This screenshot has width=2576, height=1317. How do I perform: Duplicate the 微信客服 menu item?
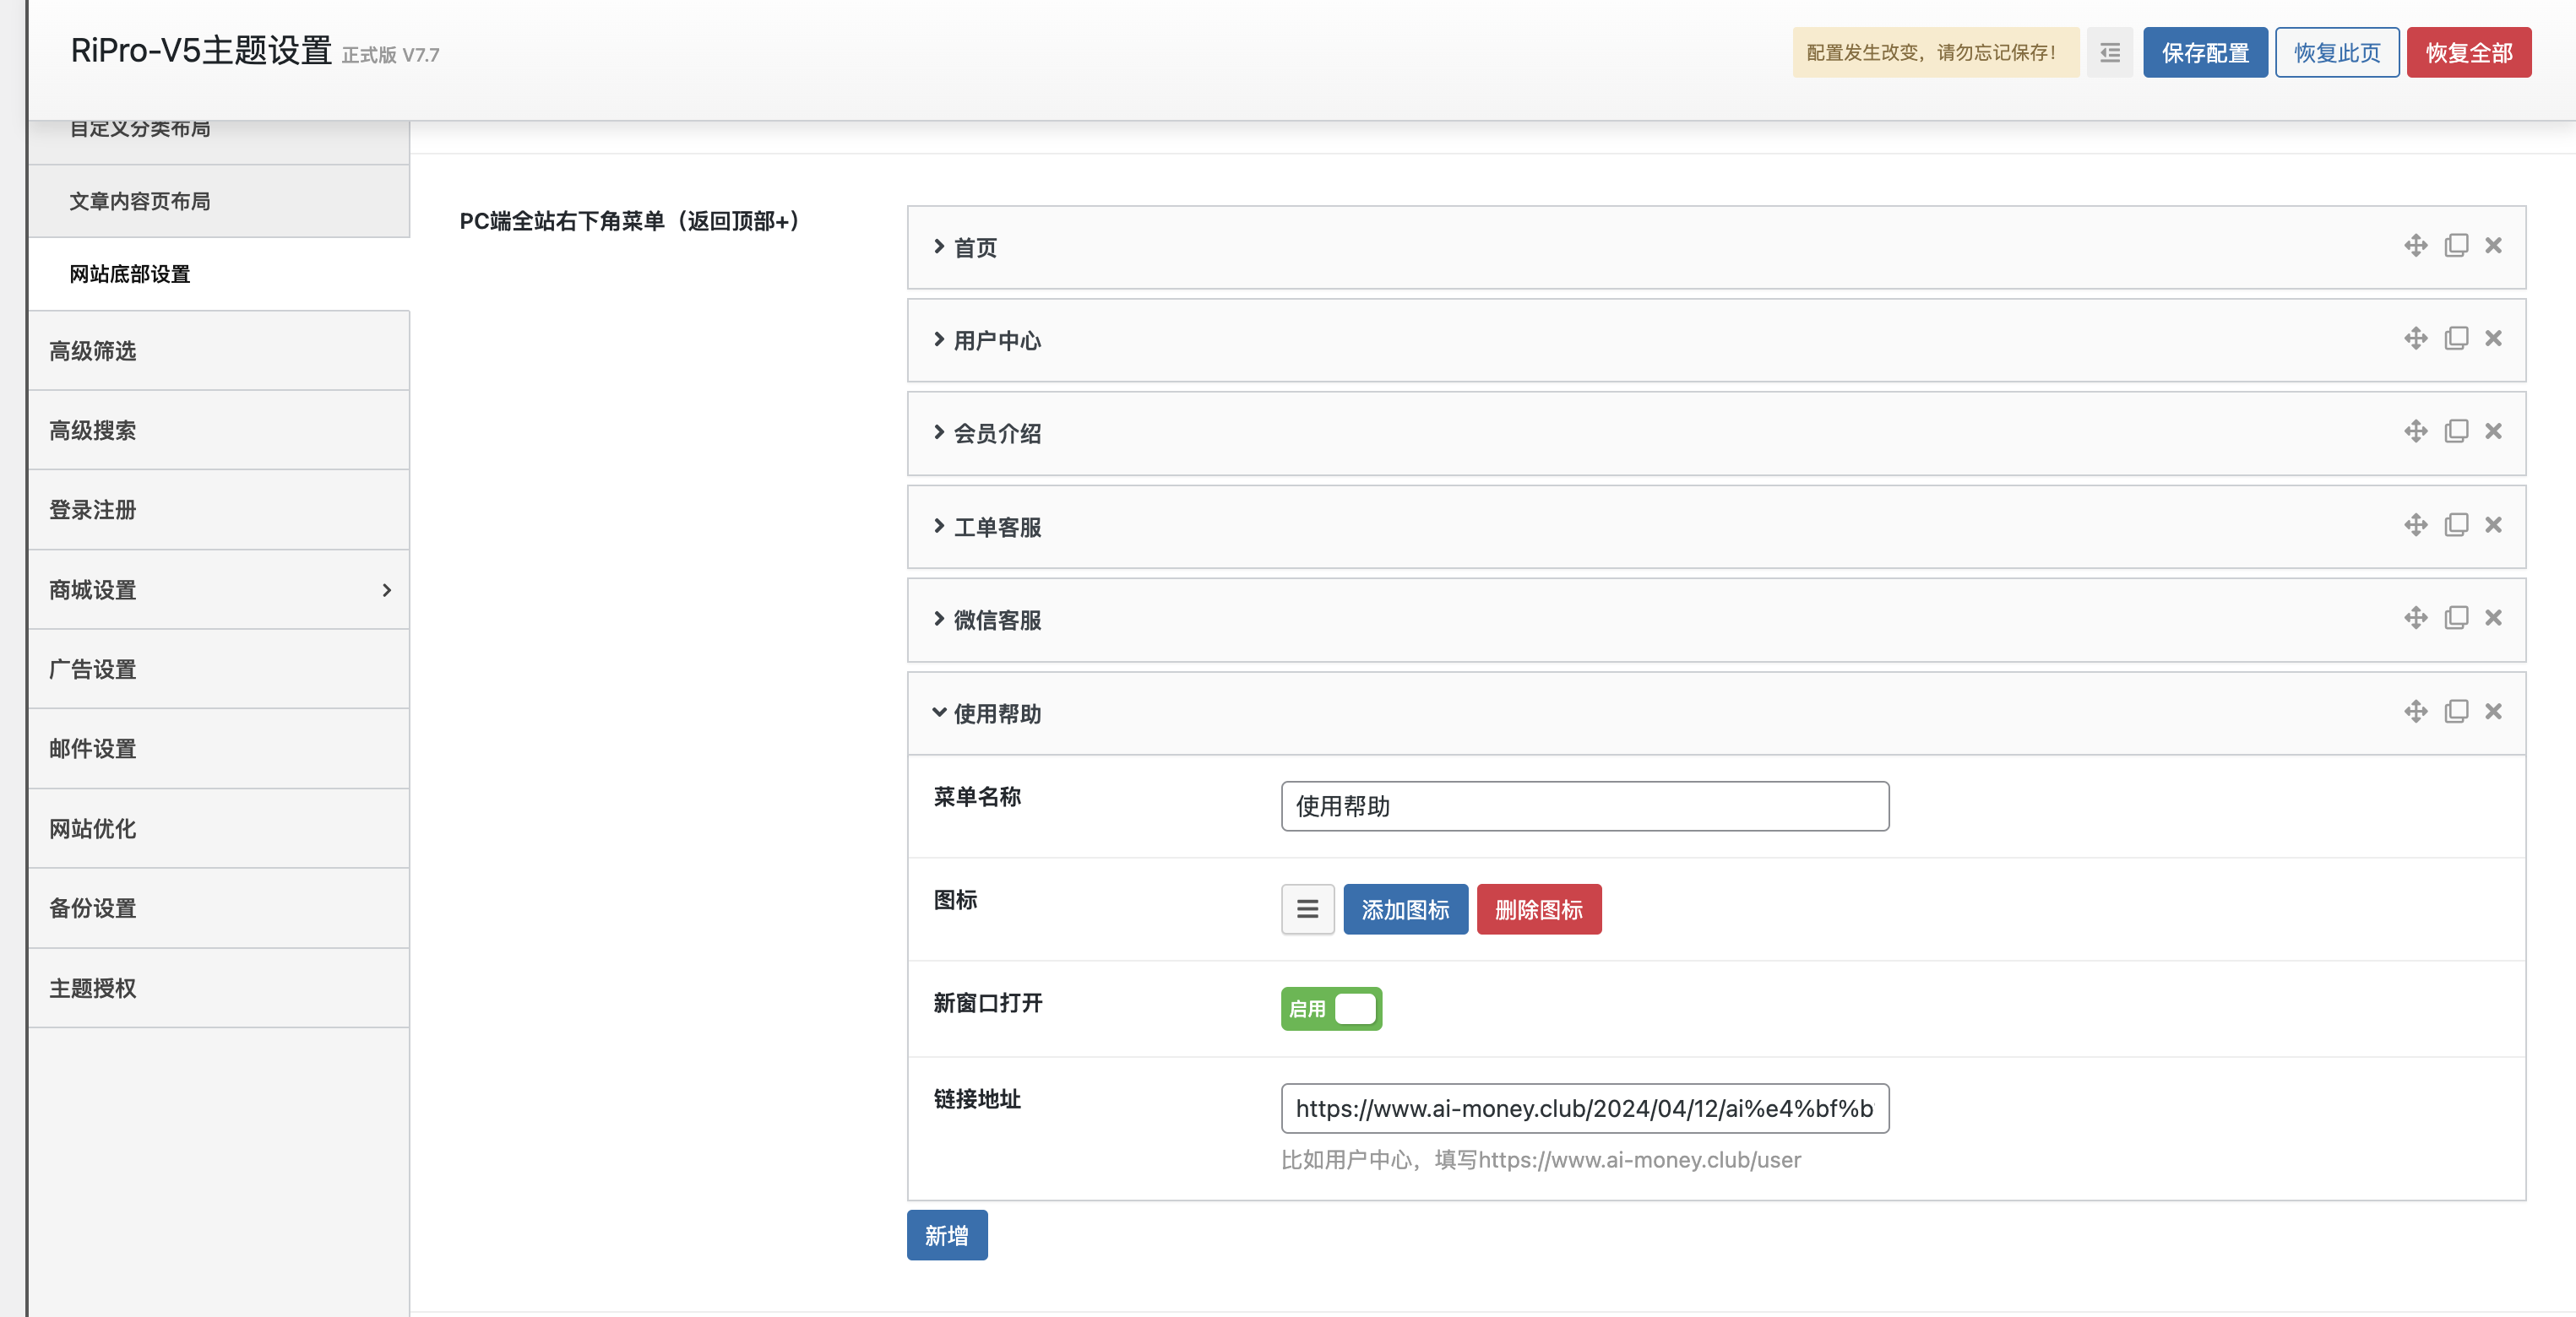point(2456,619)
